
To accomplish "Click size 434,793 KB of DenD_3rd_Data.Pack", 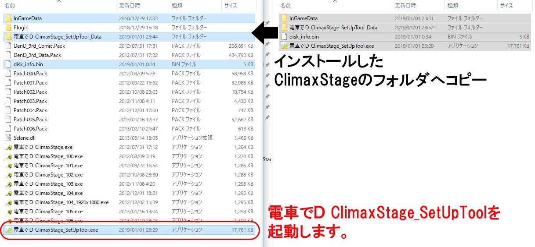I will pyautogui.click(x=241, y=55).
